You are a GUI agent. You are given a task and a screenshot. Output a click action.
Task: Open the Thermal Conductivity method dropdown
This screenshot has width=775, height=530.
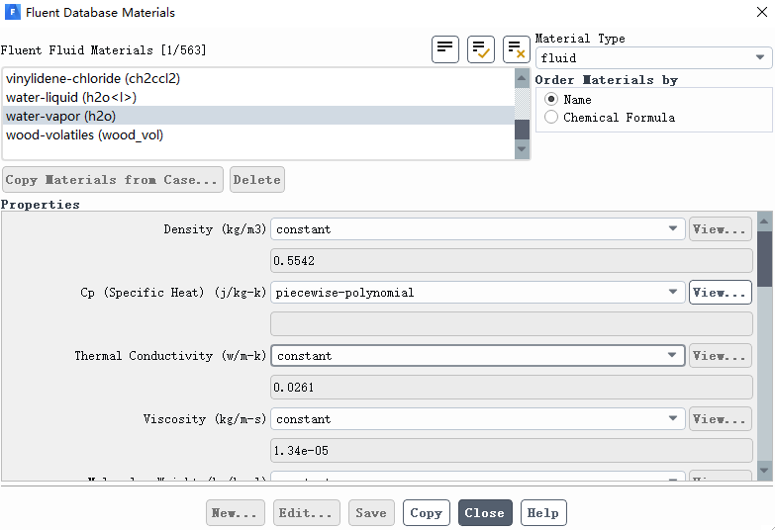pyautogui.click(x=477, y=356)
